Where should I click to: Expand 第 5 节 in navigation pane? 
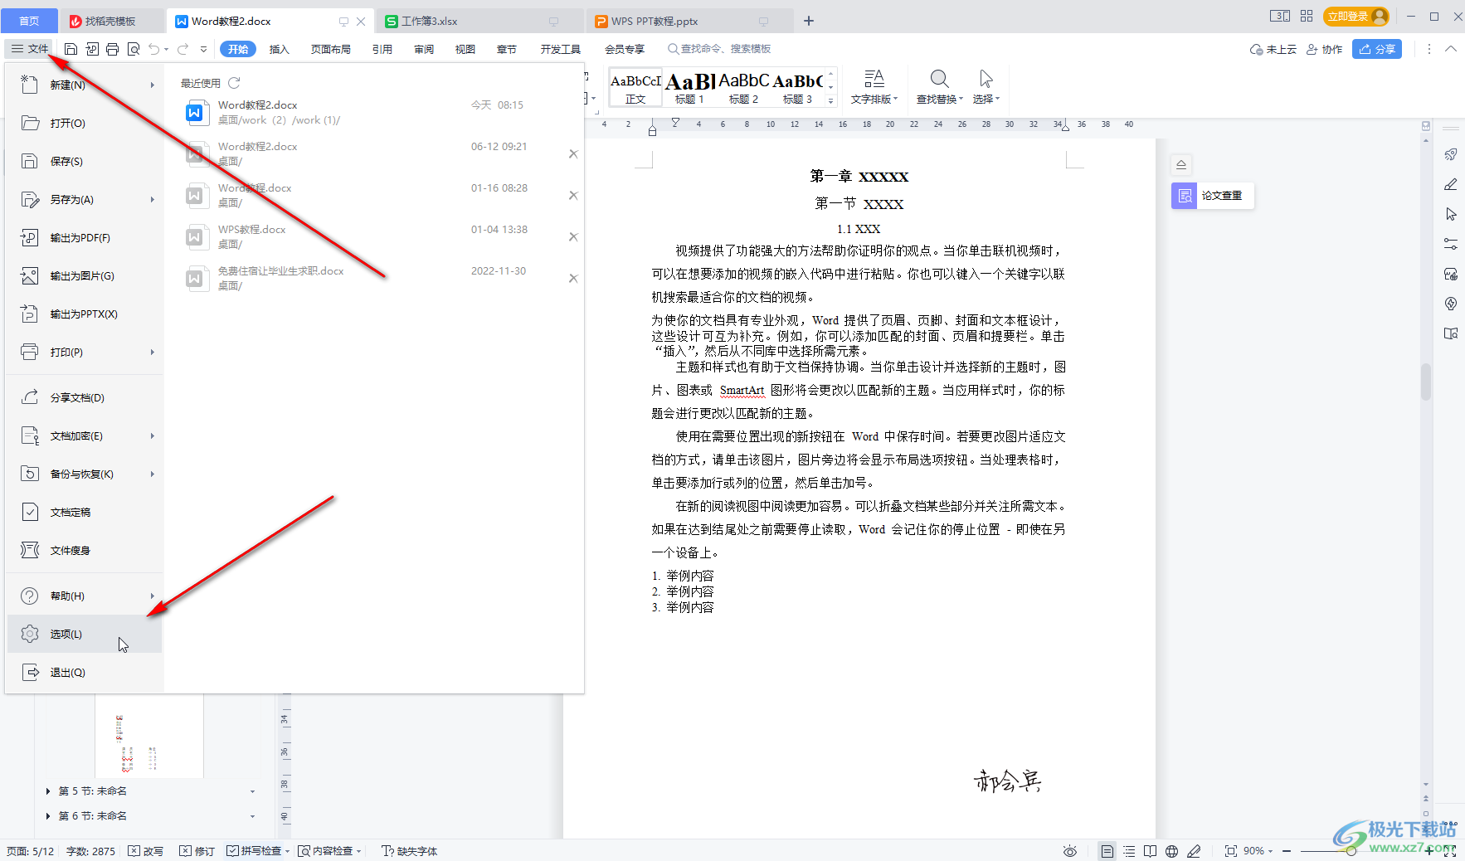[48, 791]
